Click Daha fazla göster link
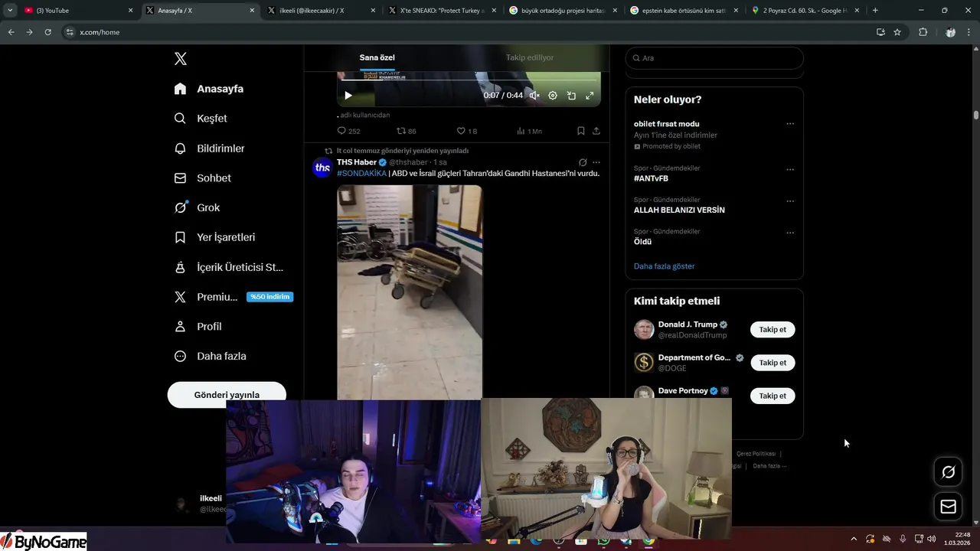The image size is (980, 551). tap(664, 266)
